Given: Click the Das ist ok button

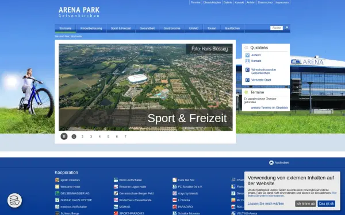Looking at the screenshot, I should [x=326, y=204].
